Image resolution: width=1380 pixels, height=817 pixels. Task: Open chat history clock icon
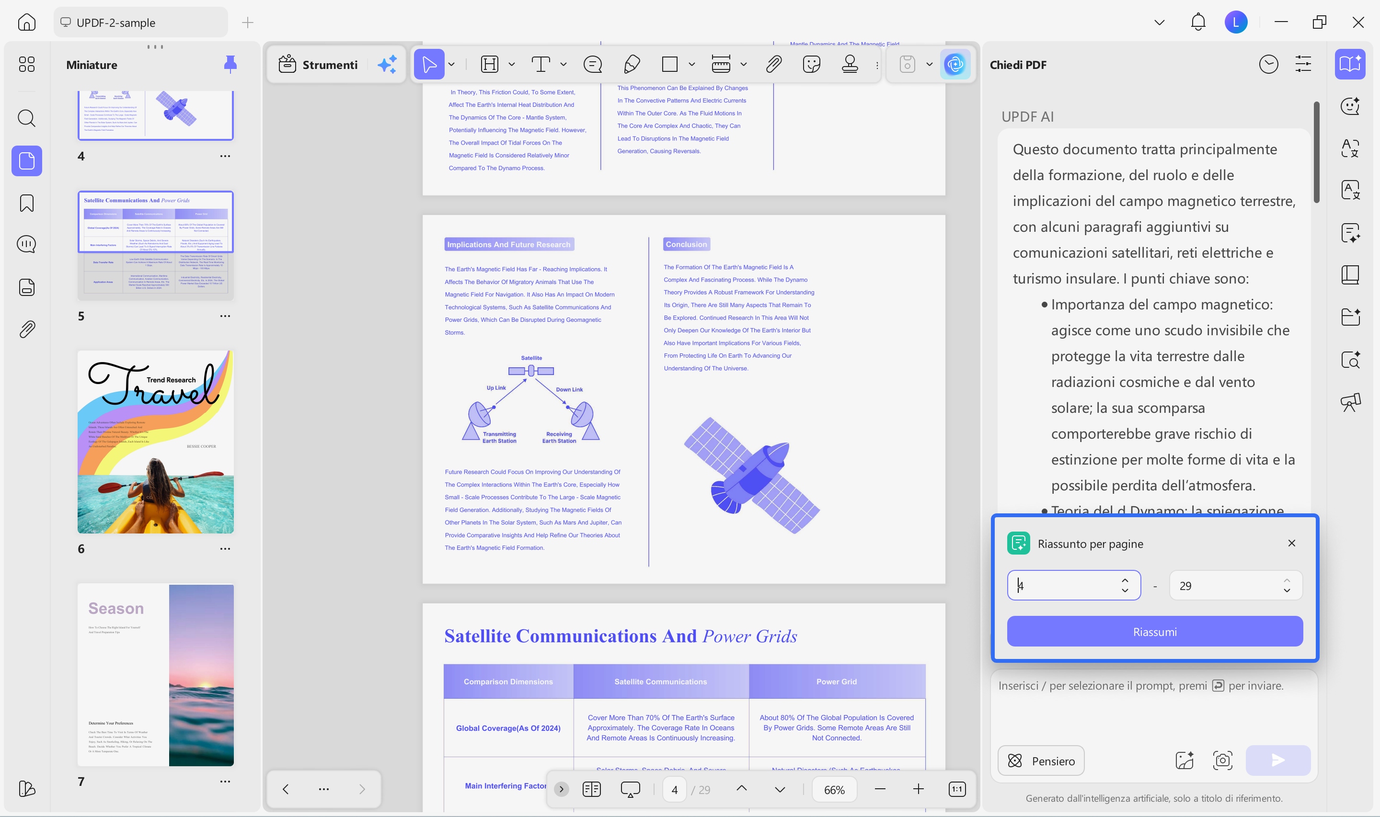coord(1268,65)
